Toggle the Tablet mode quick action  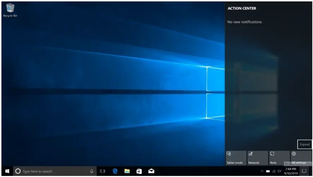[236, 158]
